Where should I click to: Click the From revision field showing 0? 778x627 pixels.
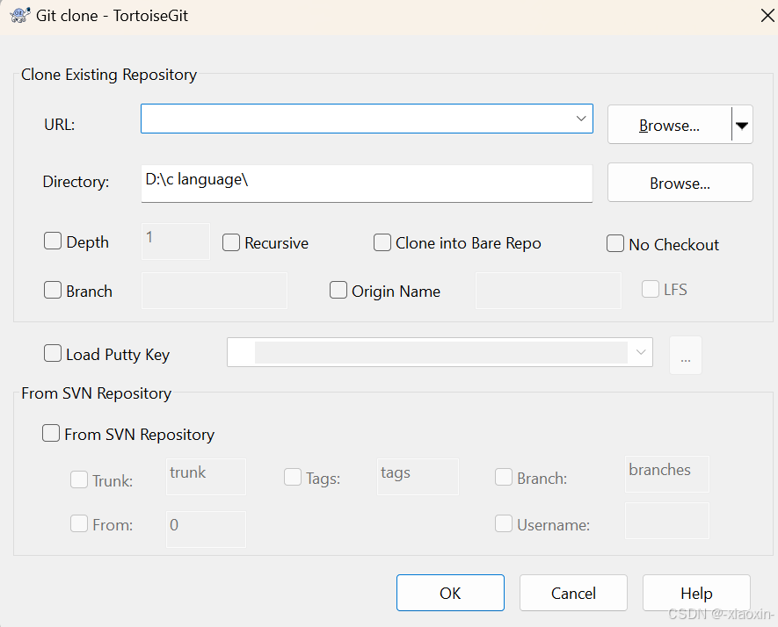tap(206, 530)
